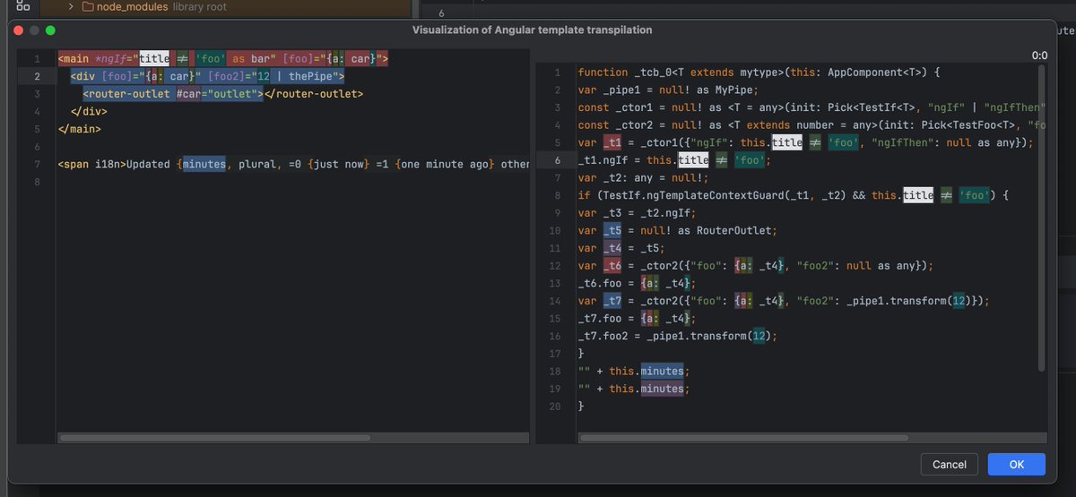Click the closing '</div>' tag line
Image resolution: width=1076 pixels, height=497 pixels.
pyautogui.click(x=89, y=111)
